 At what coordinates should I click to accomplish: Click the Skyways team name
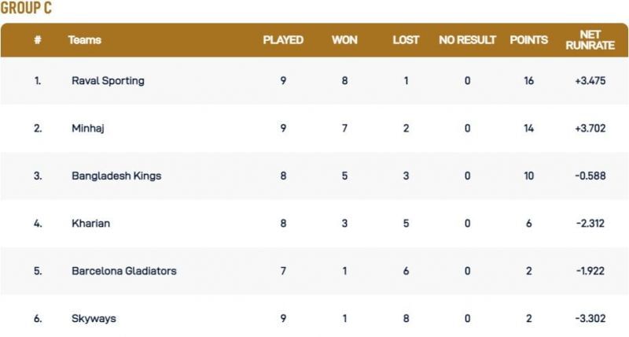tap(92, 318)
